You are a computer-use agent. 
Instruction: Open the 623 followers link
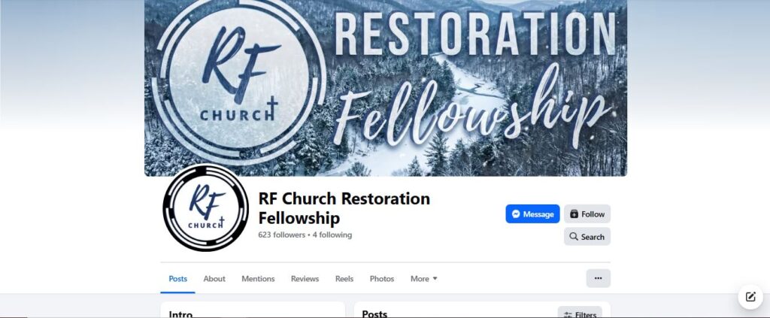point(282,235)
